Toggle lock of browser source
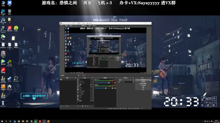This screenshot has height=123, width=220. [93, 86]
